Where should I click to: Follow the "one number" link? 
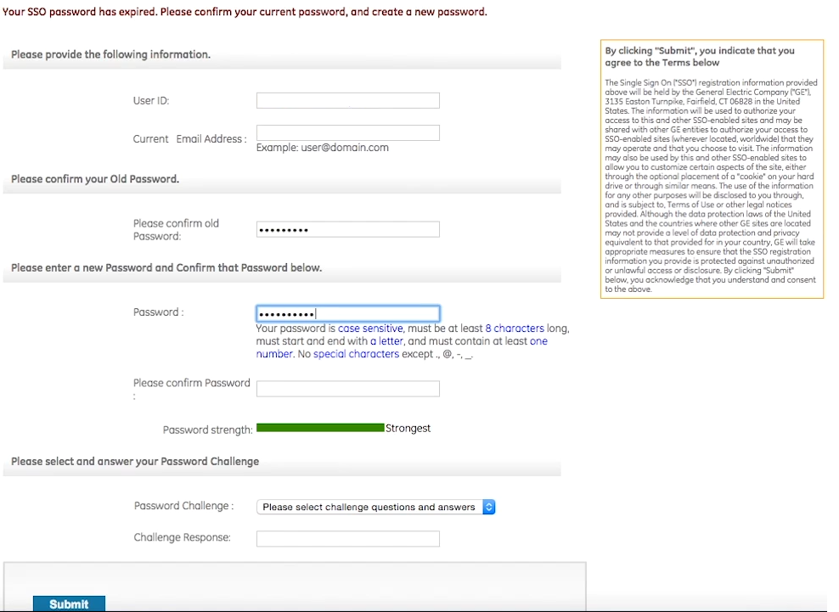[x=538, y=341]
